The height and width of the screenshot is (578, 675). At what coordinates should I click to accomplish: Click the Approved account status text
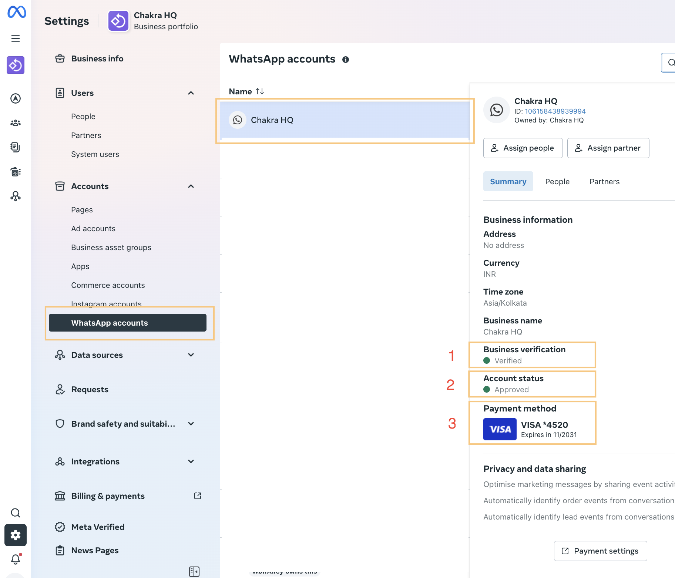tap(511, 389)
